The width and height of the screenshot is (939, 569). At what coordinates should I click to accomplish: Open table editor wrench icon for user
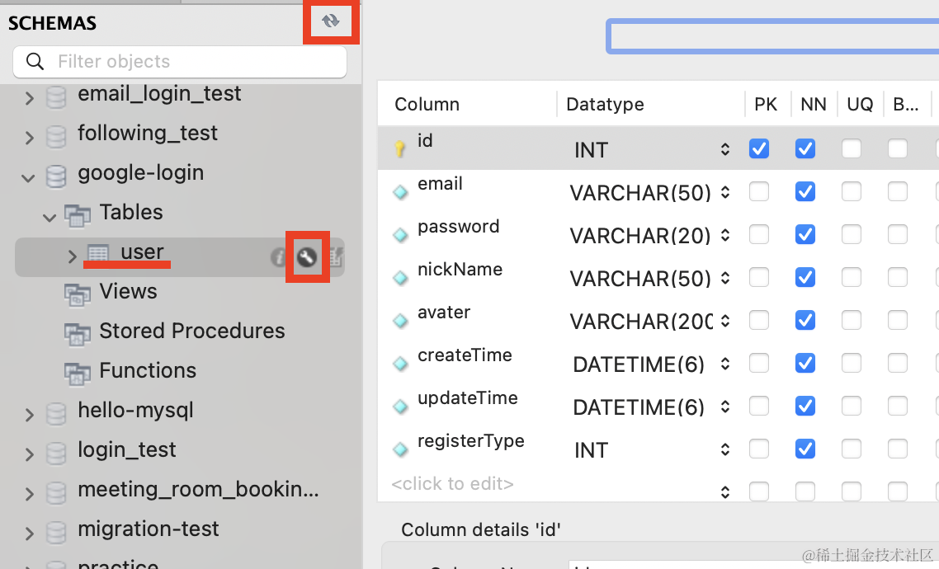(307, 257)
